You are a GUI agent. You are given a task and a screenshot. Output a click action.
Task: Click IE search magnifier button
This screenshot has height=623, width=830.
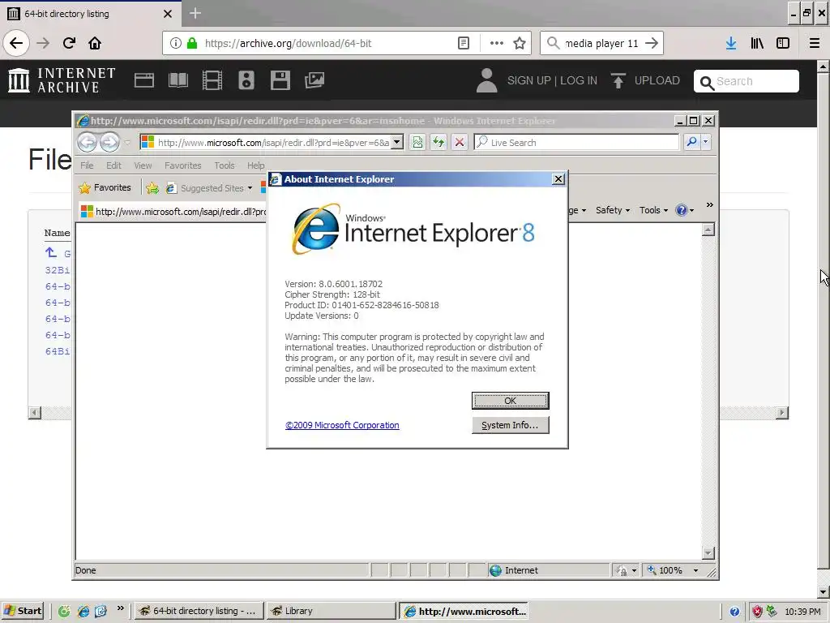click(691, 142)
